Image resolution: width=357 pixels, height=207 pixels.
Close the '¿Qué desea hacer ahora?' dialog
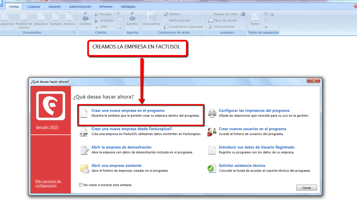click(313, 81)
